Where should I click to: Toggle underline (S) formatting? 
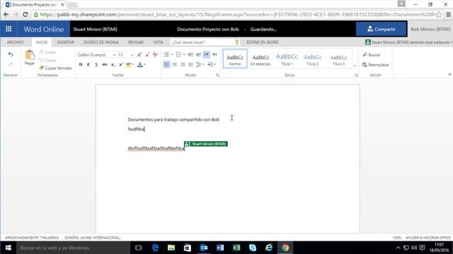pos(96,64)
